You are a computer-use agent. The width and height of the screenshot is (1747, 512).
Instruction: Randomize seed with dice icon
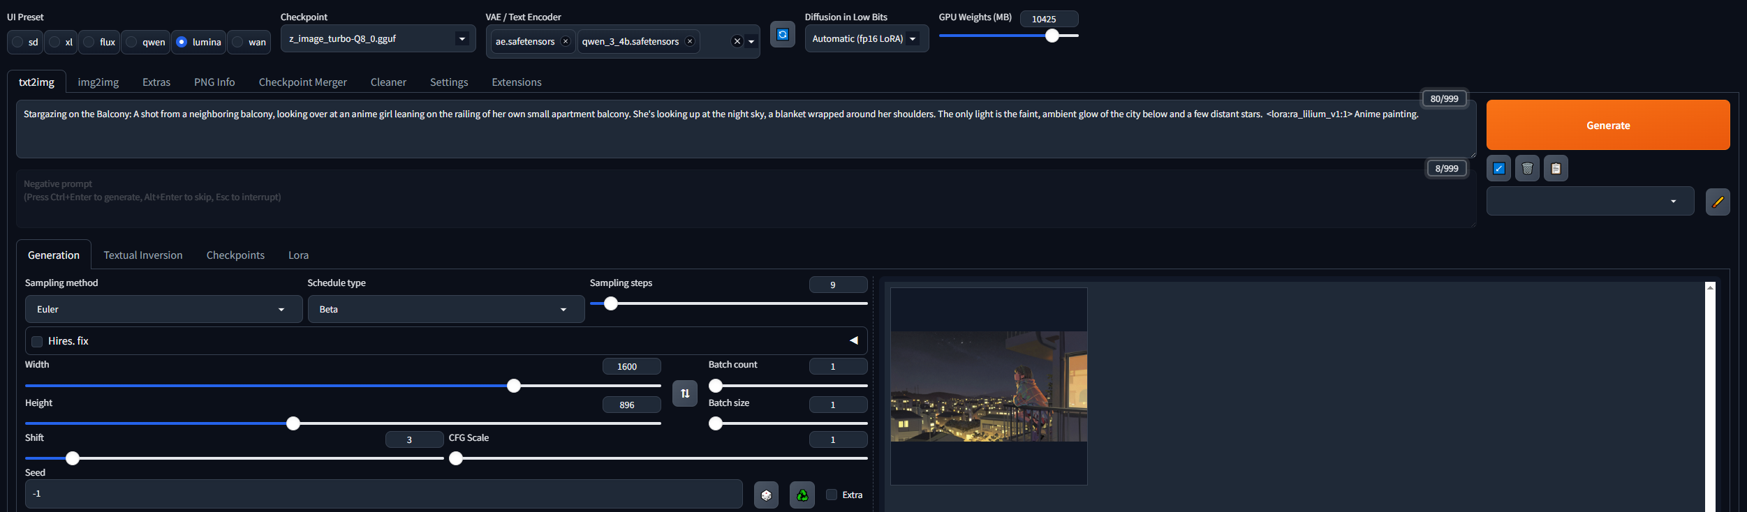click(766, 495)
